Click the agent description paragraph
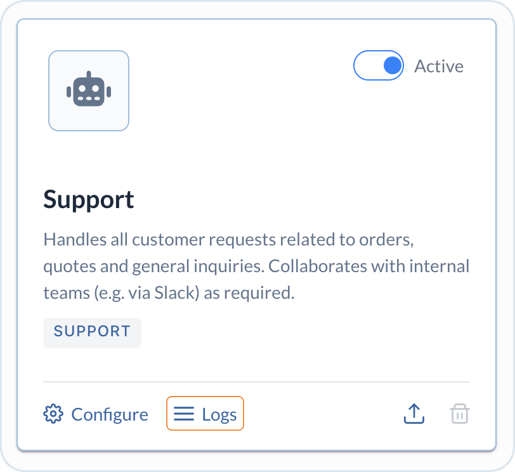Screen dimensions: 515x472 click(x=256, y=266)
